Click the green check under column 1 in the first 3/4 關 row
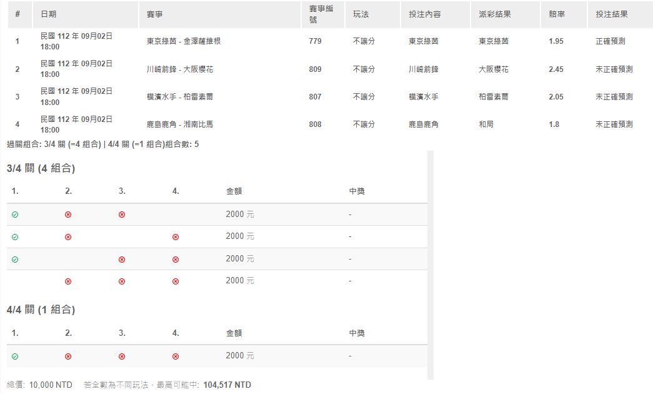Screen dimensions: 653x394 (x=15, y=215)
